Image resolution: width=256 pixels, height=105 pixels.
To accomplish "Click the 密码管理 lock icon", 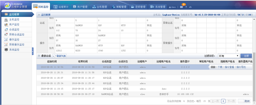I will tap(132, 7).
